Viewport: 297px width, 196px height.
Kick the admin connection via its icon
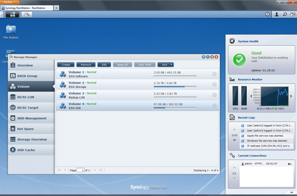point(290,164)
